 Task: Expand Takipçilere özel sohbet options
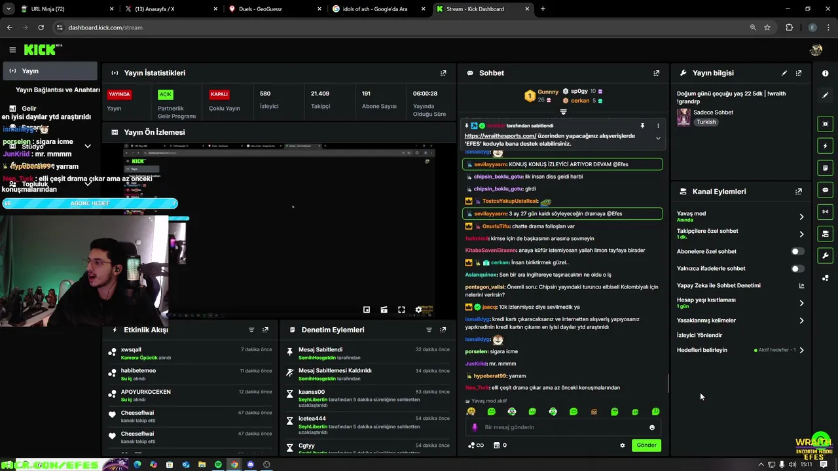[x=801, y=234]
